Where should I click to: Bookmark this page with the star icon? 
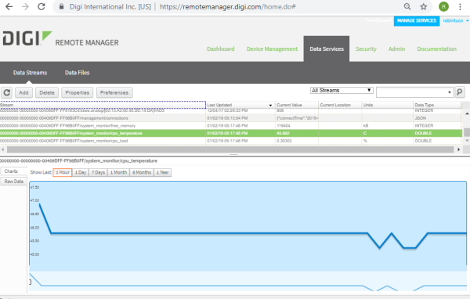coord(423,6)
